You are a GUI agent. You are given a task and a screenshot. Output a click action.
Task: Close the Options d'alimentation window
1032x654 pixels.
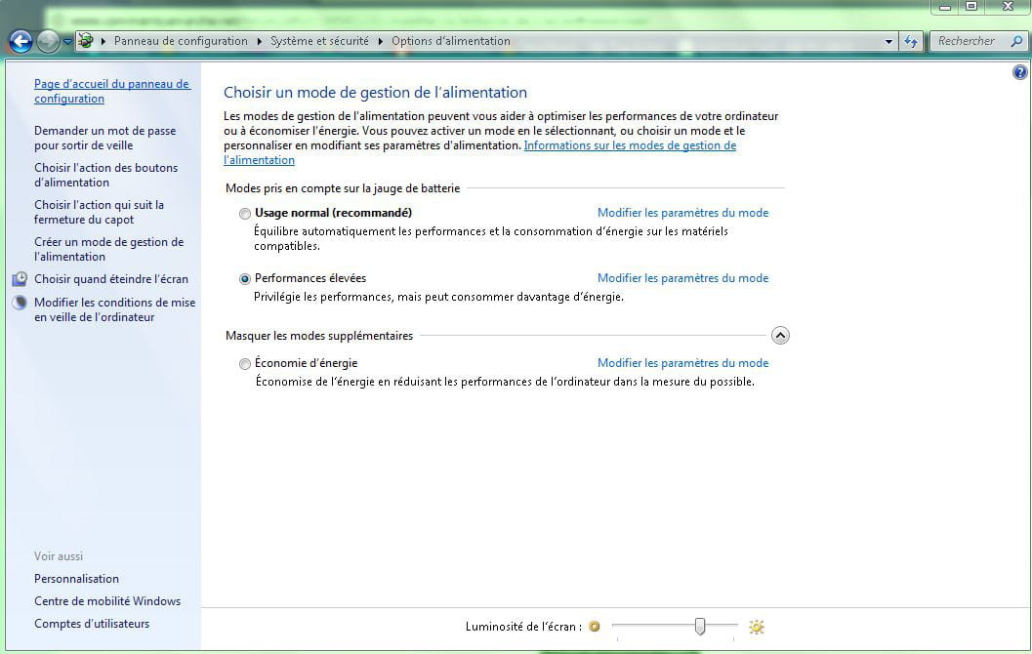point(1008,7)
